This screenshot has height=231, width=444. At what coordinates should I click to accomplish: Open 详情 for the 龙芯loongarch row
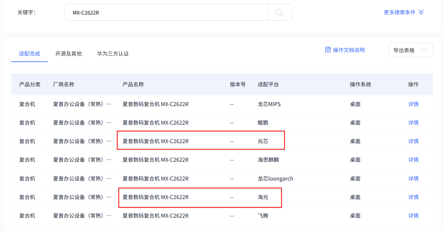click(413, 179)
